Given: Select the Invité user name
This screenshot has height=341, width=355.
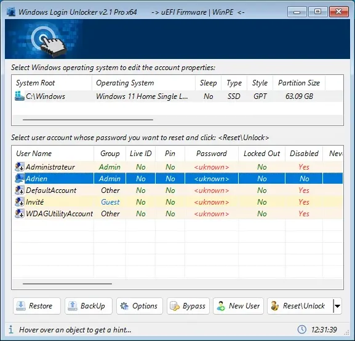Looking at the screenshot, I should [x=34, y=202].
